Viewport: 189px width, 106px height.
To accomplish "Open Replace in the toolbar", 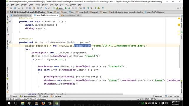I will click(x=41, y=8).
